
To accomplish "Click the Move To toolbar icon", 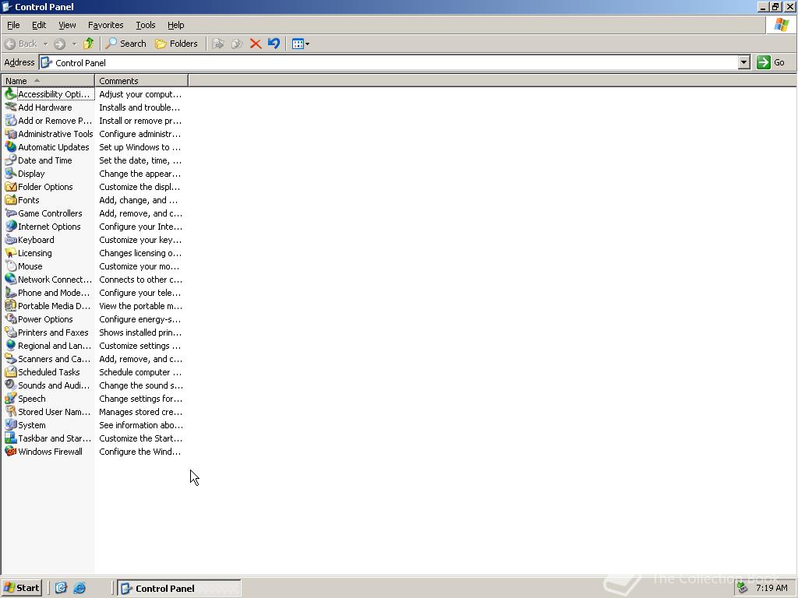I will [x=218, y=44].
